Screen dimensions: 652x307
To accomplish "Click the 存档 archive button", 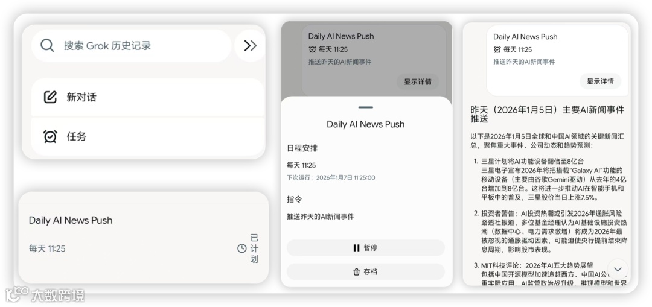I will (366, 271).
